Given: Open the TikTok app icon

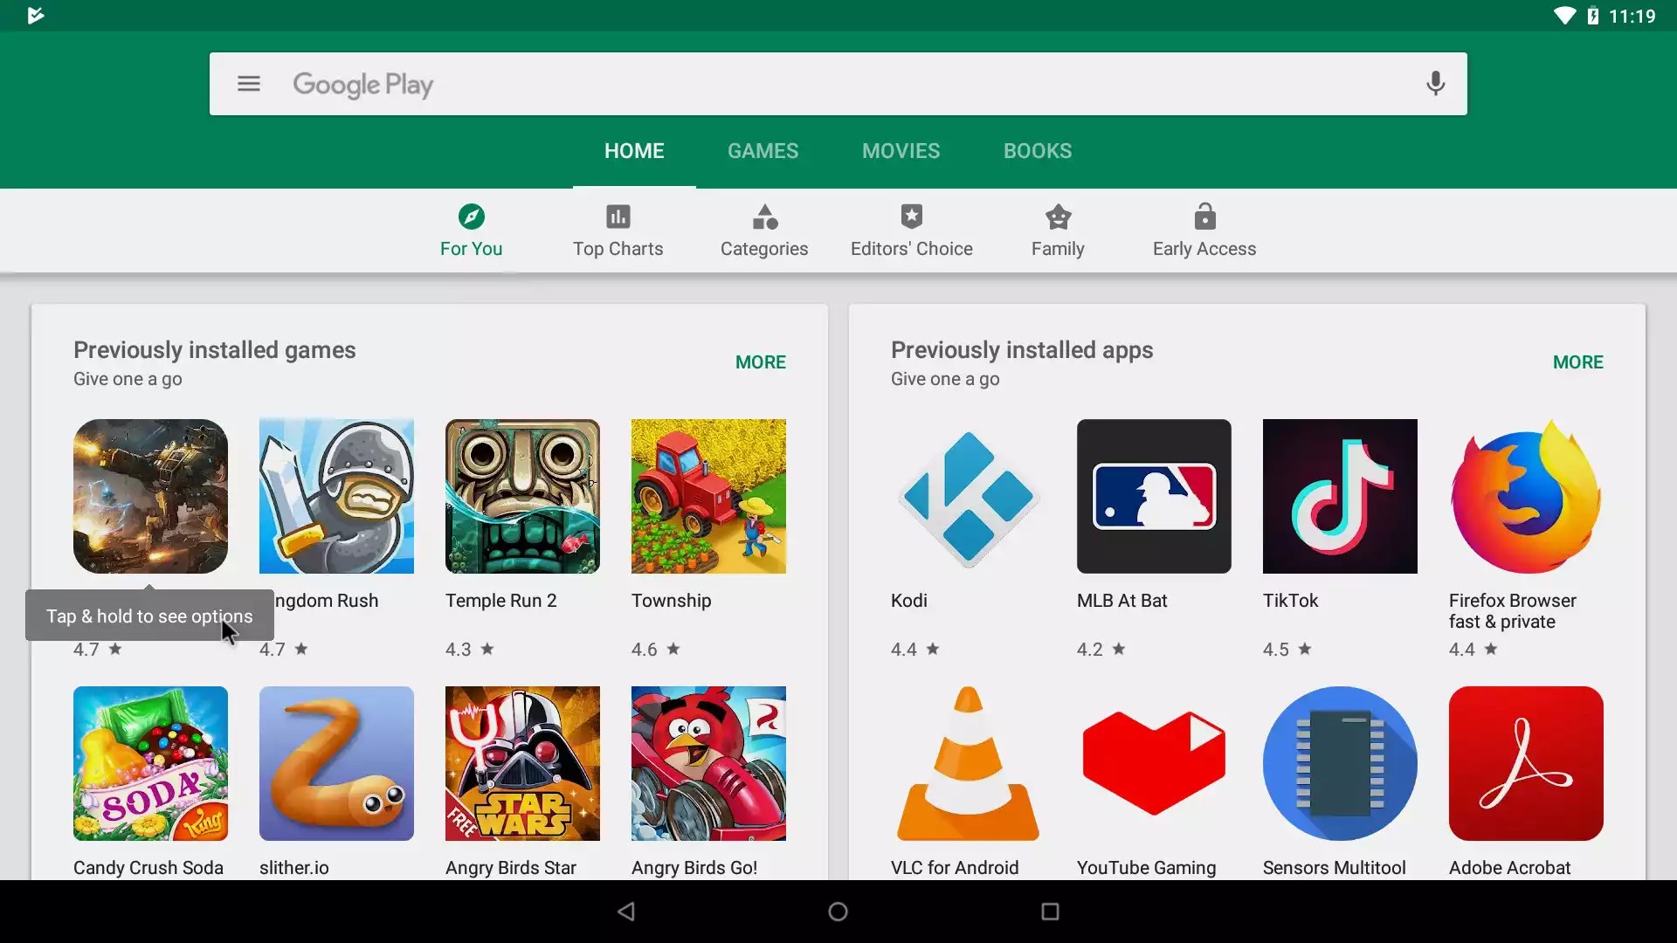Looking at the screenshot, I should pyautogui.click(x=1340, y=496).
